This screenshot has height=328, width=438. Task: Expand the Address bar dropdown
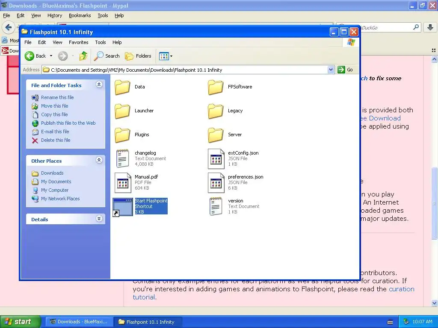point(331,70)
